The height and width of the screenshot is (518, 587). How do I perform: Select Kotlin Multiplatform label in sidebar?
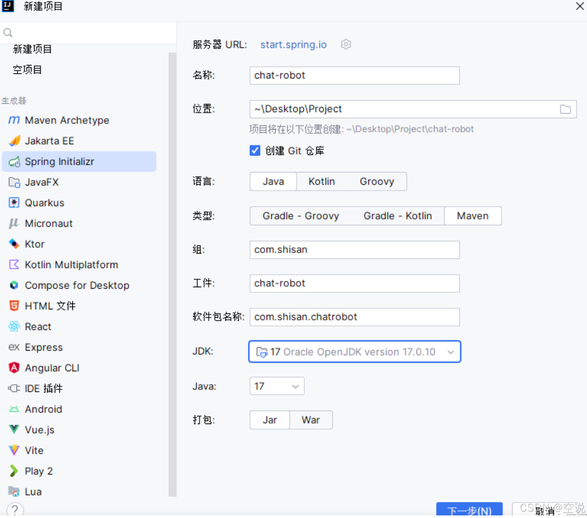(71, 264)
